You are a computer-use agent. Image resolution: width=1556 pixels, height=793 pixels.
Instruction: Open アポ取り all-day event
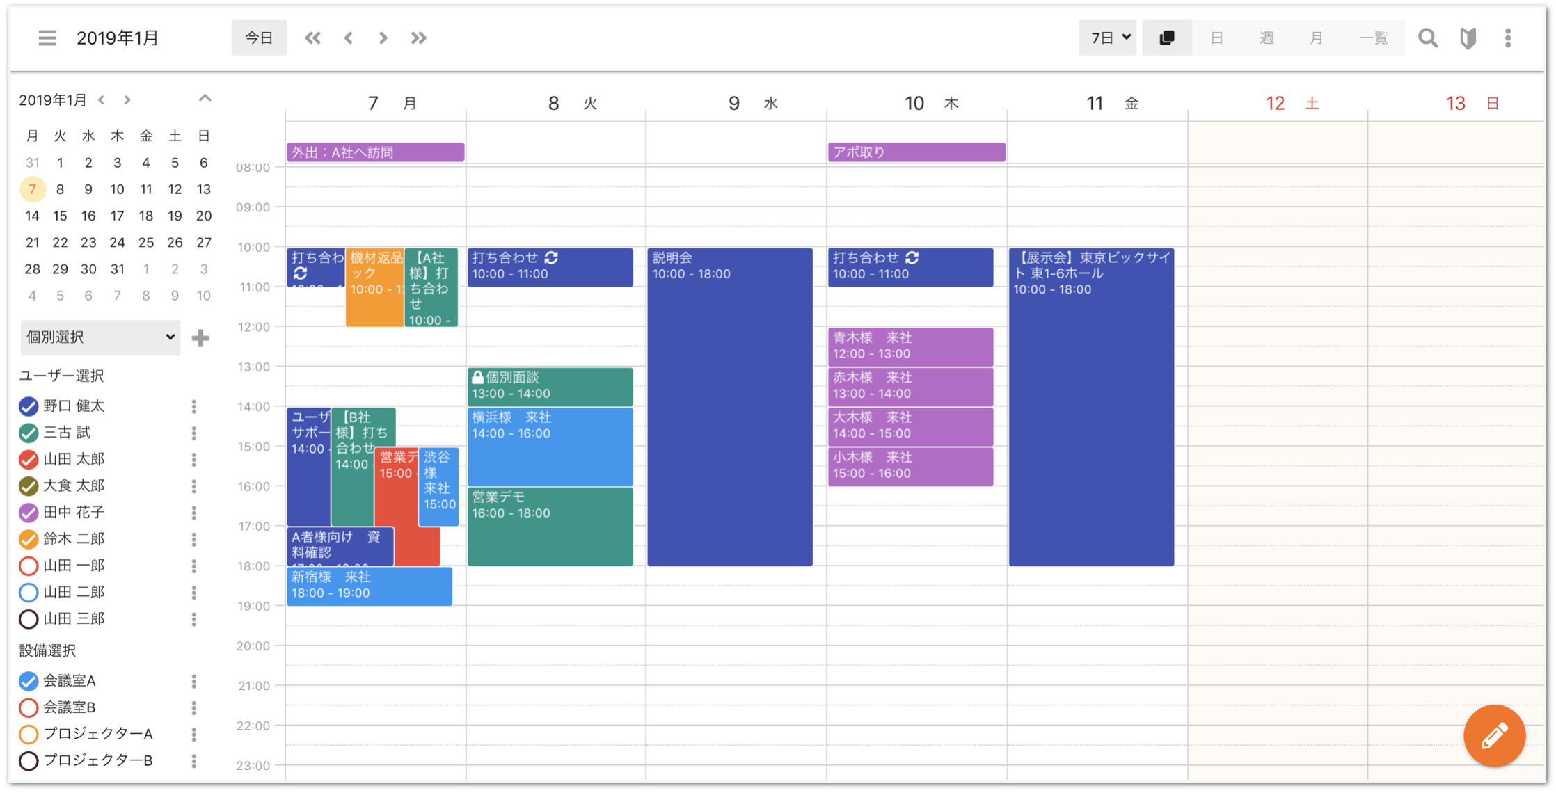(916, 152)
